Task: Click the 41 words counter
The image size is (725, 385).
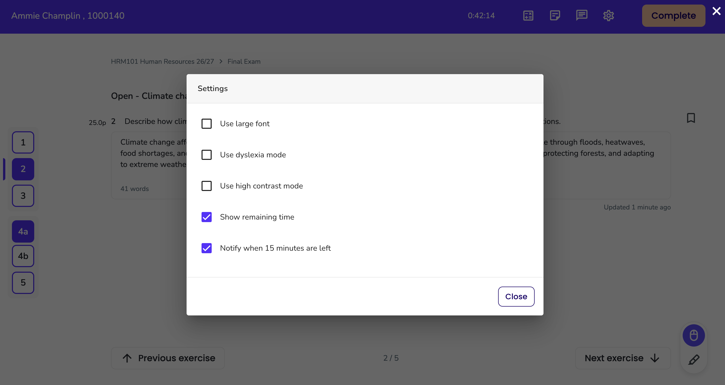Action: pyautogui.click(x=135, y=189)
